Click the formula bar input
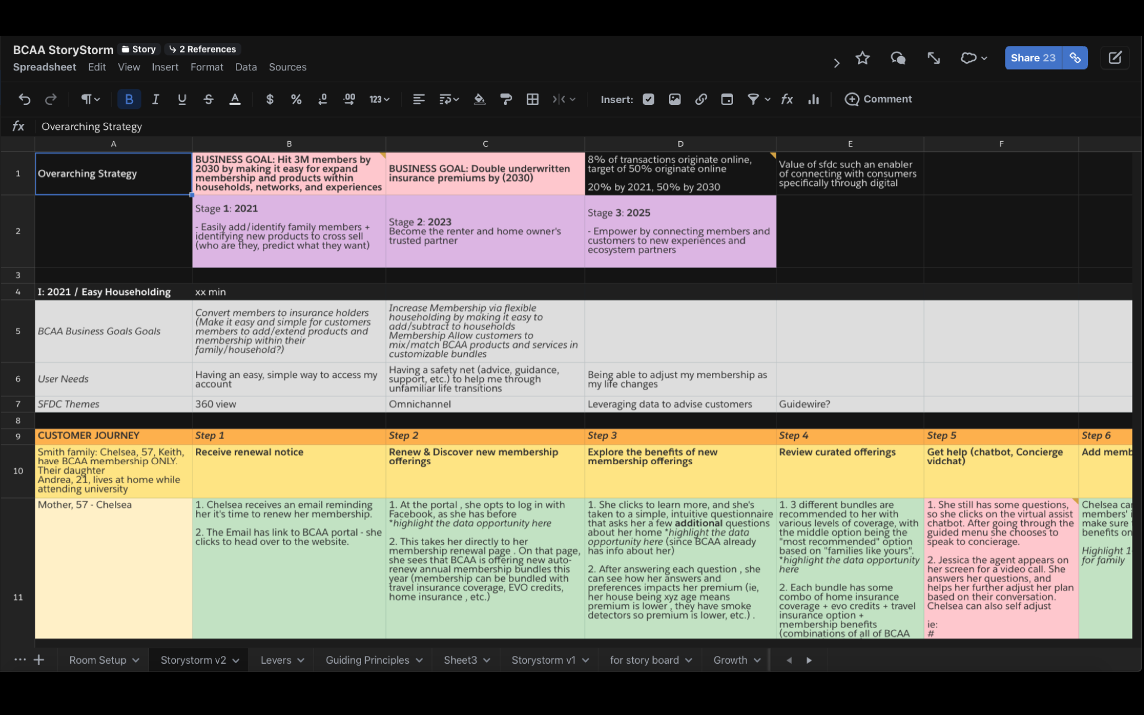Viewport: 1144px width, 715px height. [x=587, y=126]
